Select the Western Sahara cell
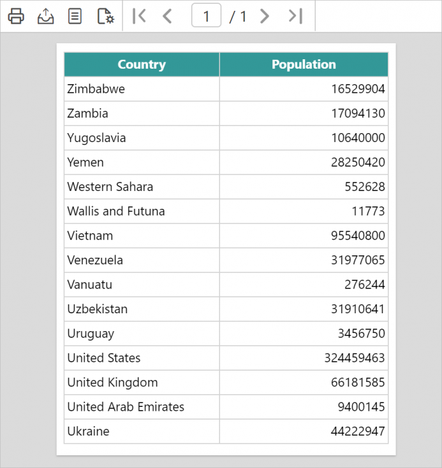The width and height of the screenshot is (442, 468). pyautogui.click(x=142, y=187)
